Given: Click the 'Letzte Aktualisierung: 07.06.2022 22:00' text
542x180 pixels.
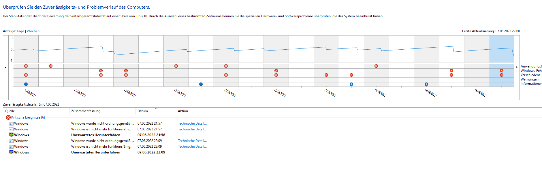Looking at the screenshot, I should click(x=491, y=31).
